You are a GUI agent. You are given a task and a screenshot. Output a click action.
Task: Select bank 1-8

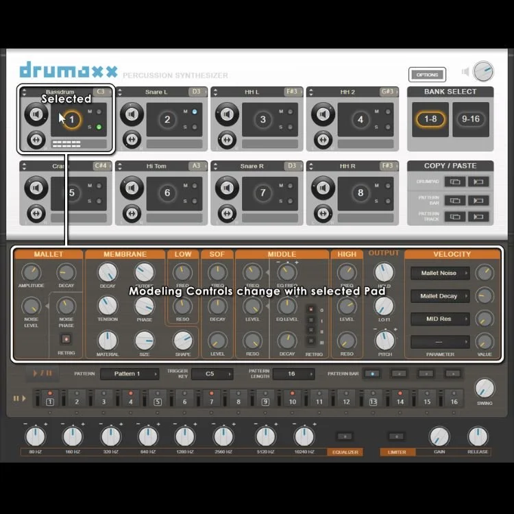click(x=430, y=119)
